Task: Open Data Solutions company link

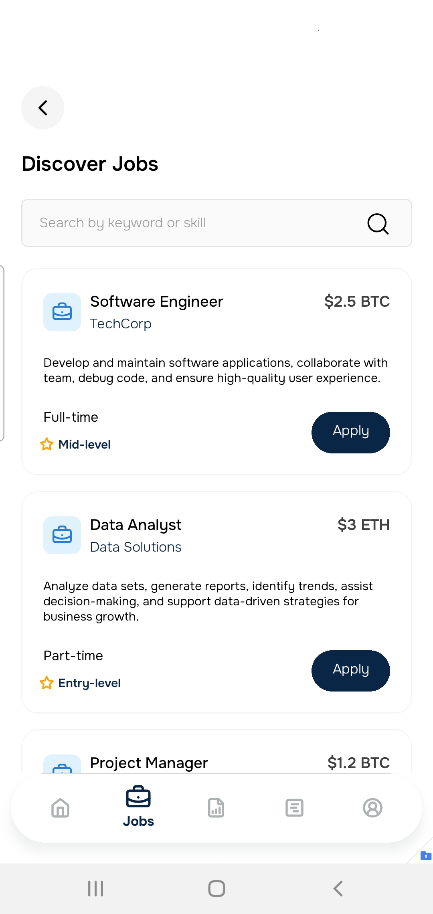Action: tap(136, 547)
